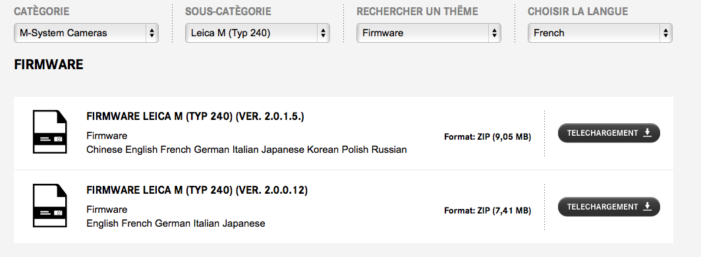
Task: Open the Firmware Leica M (Ver. 2.0.0.12) title
Action: click(x=197, y=190)
